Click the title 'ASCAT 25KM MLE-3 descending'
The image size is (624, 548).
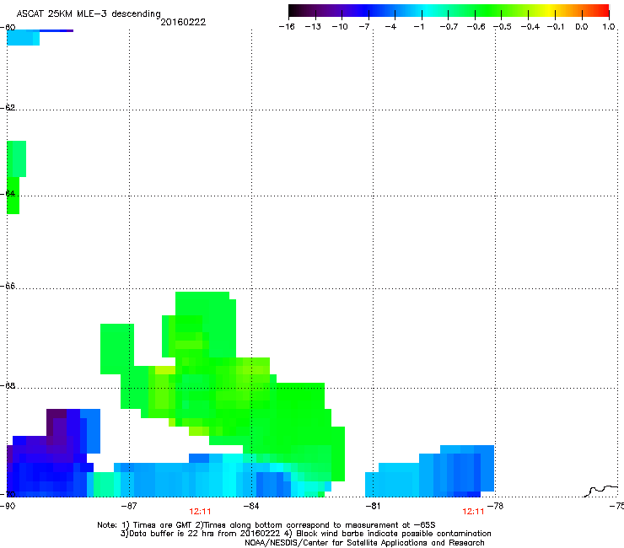(x=89, y=13)
